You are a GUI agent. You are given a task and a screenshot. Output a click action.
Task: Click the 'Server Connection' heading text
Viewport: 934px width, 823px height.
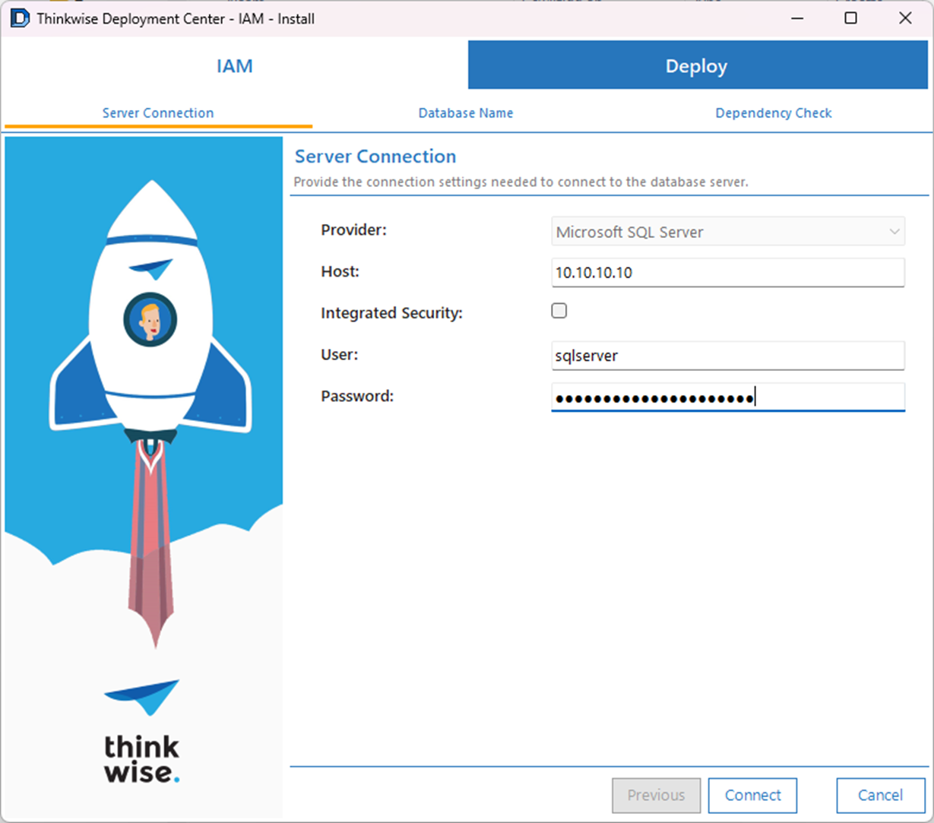point(375,157)
